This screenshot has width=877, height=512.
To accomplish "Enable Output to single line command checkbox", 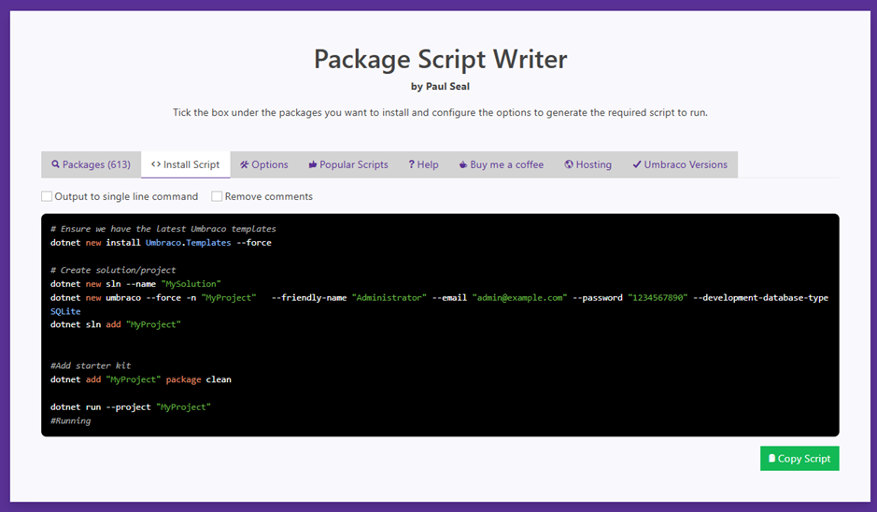I will point(47,196).
